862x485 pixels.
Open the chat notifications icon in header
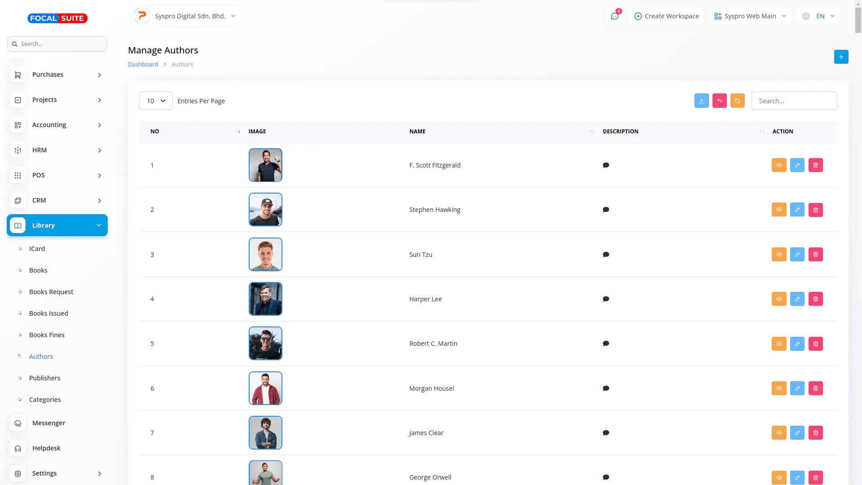615,16
